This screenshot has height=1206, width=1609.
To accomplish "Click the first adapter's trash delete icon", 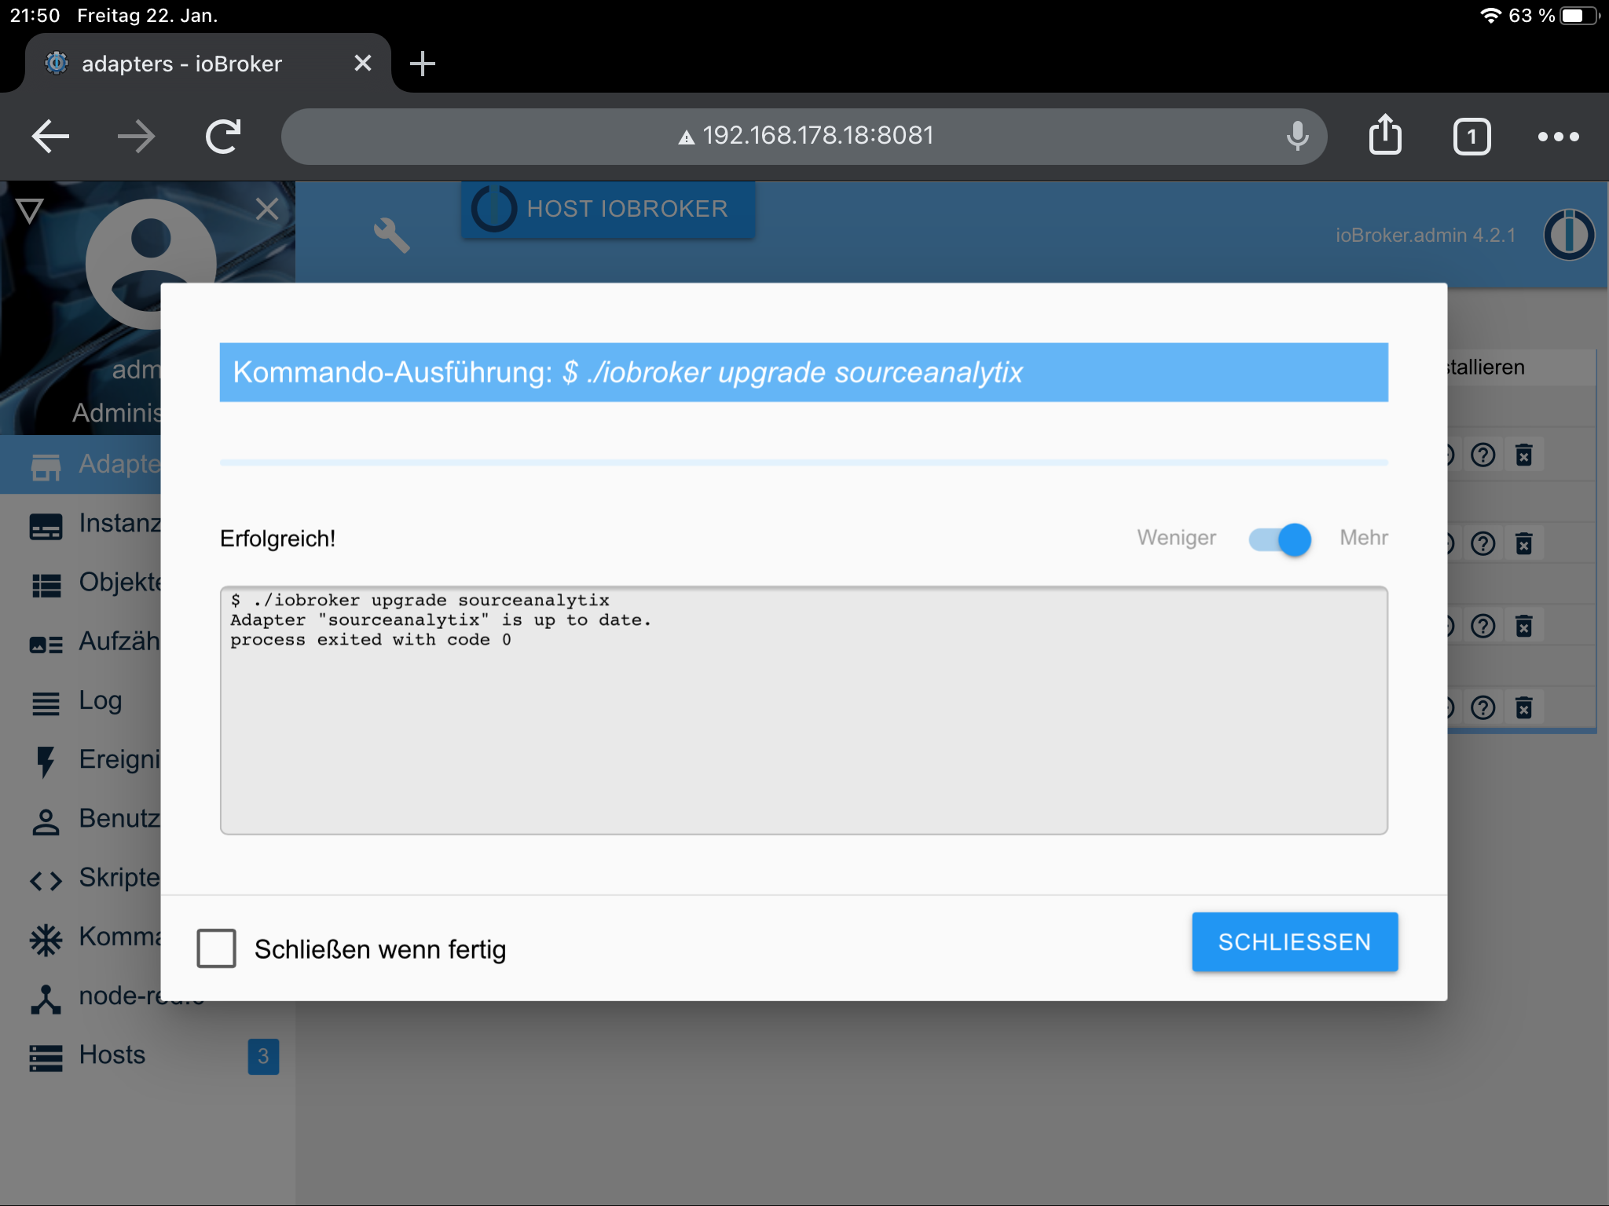I will [x=1523, y=455].
